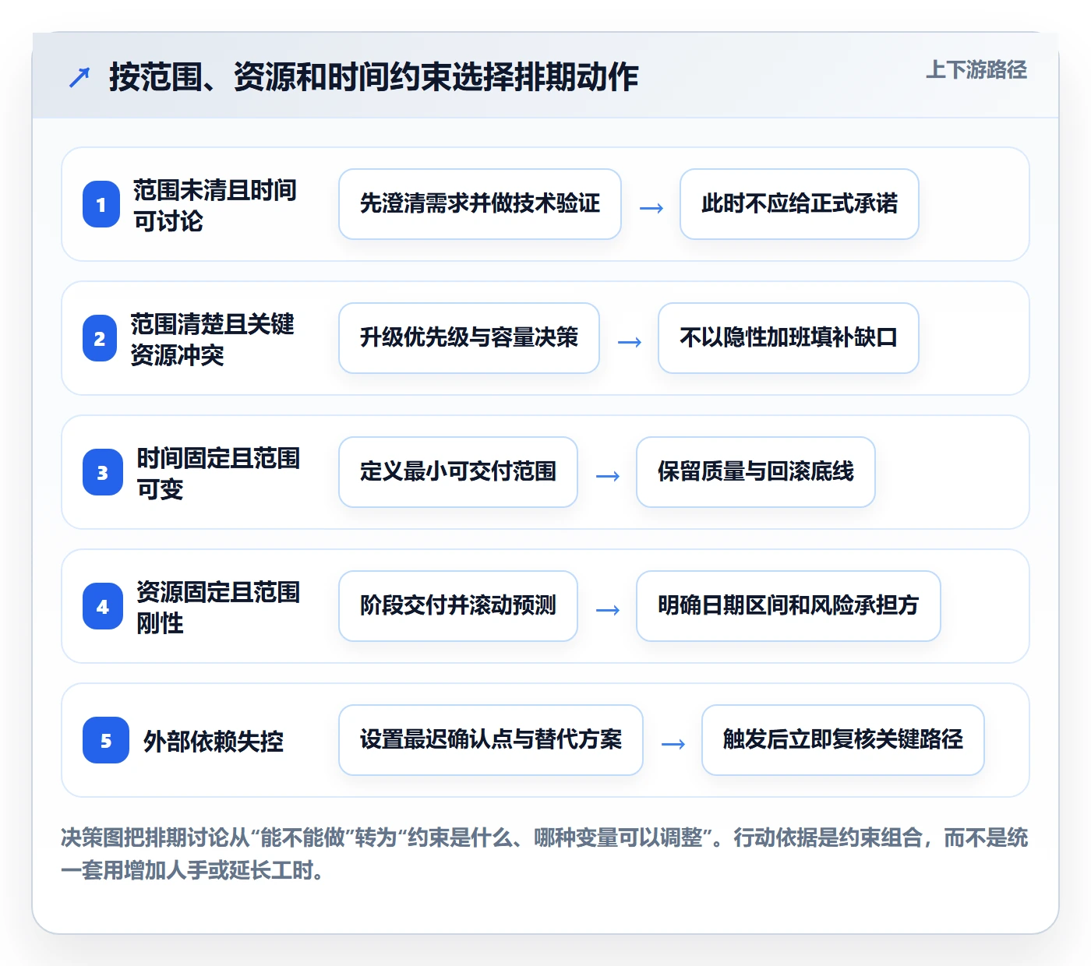
Task: Click the number 5 badge
Action: [x=106, y=740]
